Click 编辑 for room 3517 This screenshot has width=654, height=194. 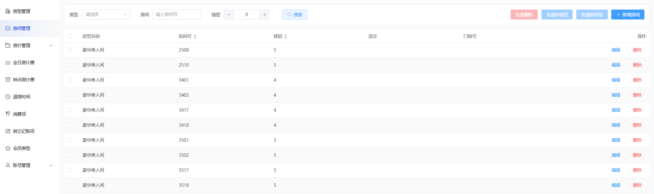(616, 170)
